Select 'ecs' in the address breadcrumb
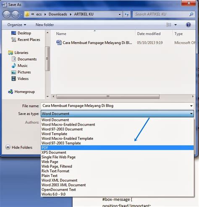The height and width of the screenshot is (207, 199). (x=39, y=14)
